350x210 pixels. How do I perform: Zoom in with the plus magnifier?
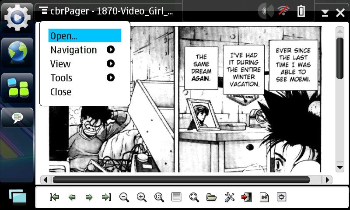point(141,197)
